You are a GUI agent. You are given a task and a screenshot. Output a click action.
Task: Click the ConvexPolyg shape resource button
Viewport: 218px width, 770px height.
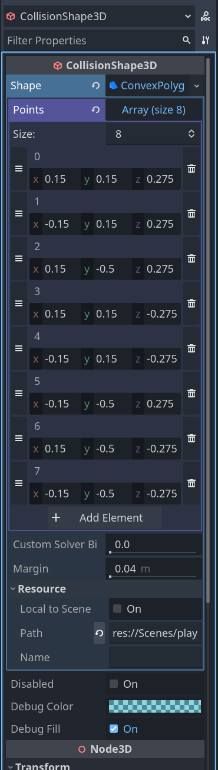148,86
